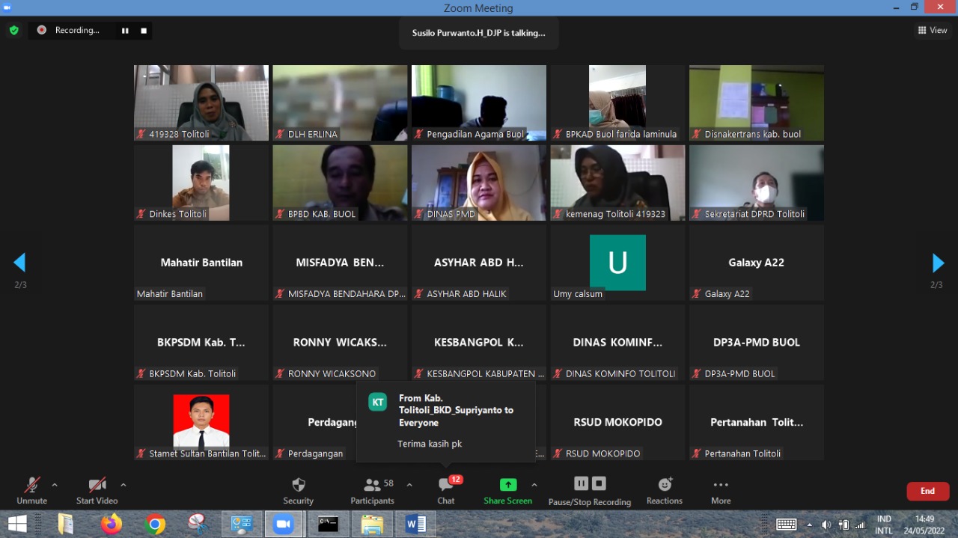Go to the next page of participants
The image size is (958, 538).
[938, 263]
